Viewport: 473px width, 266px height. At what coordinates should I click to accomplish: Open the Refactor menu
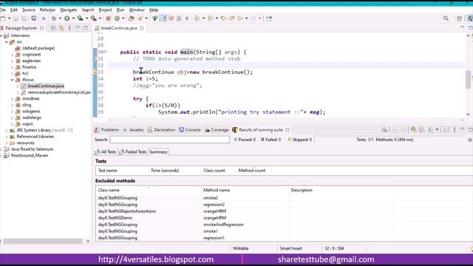pos(47,10)
